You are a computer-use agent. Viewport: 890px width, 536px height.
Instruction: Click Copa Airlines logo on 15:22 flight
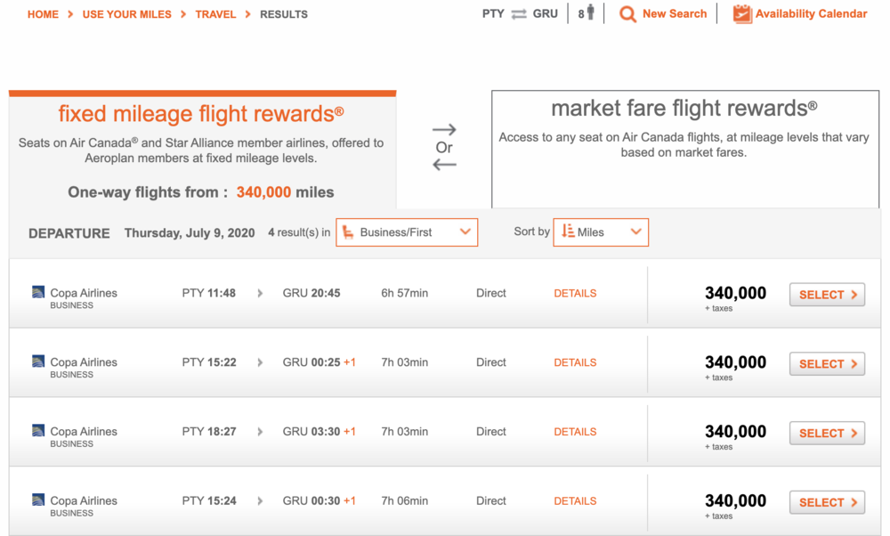point(38,361)
